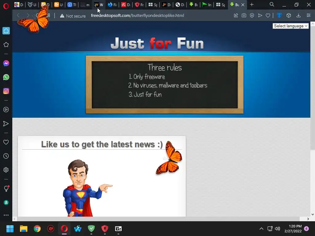Switch to the red shield 'Fr' tab
The image size is (315, 236).
click(x=139, y=5)
